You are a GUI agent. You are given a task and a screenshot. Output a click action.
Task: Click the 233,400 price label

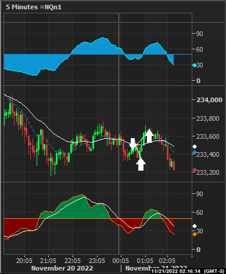tap(208, 154)
